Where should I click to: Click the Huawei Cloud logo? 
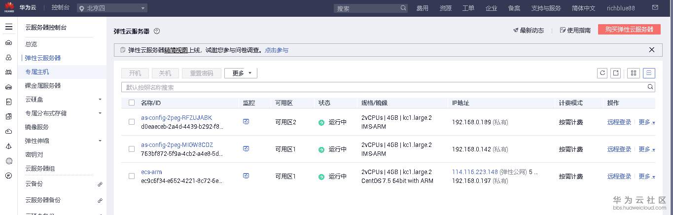(x=9, y=7)
